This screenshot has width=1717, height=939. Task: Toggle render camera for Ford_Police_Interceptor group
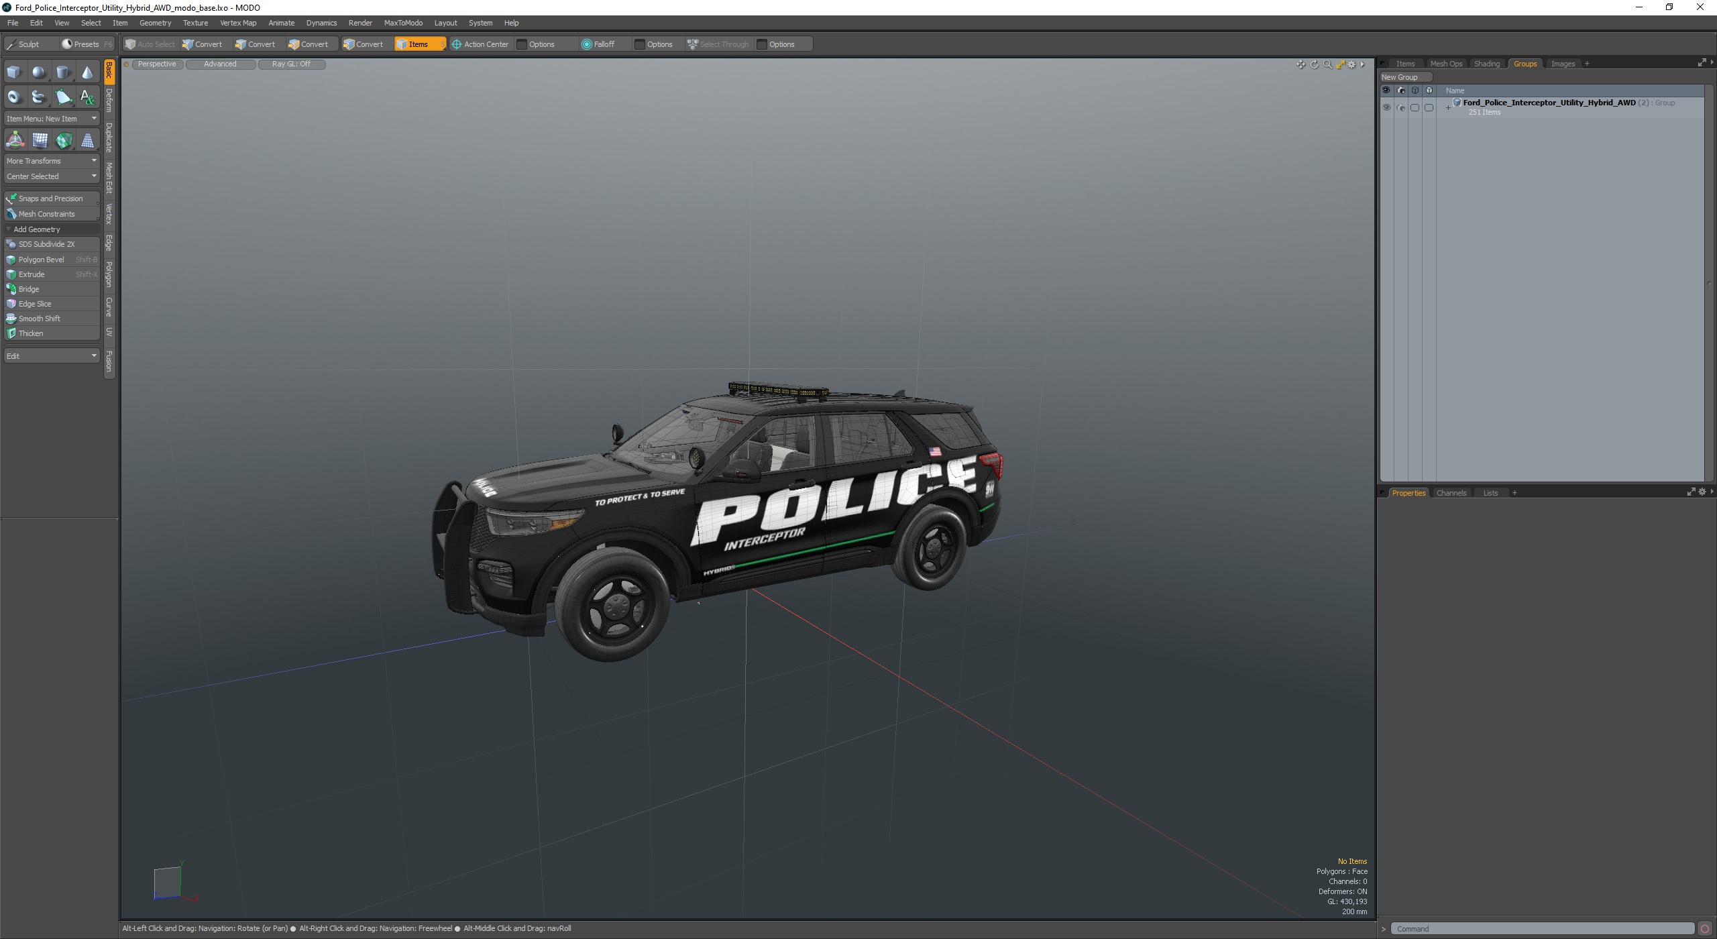pyautogui.click(x=1400, y=107)
